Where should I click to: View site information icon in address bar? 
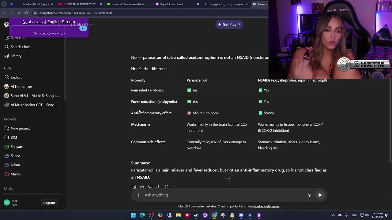click(x=35, y=13)
